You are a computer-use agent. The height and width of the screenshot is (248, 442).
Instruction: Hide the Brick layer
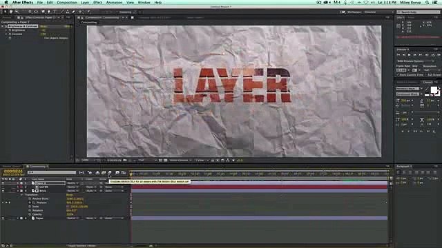3,191
